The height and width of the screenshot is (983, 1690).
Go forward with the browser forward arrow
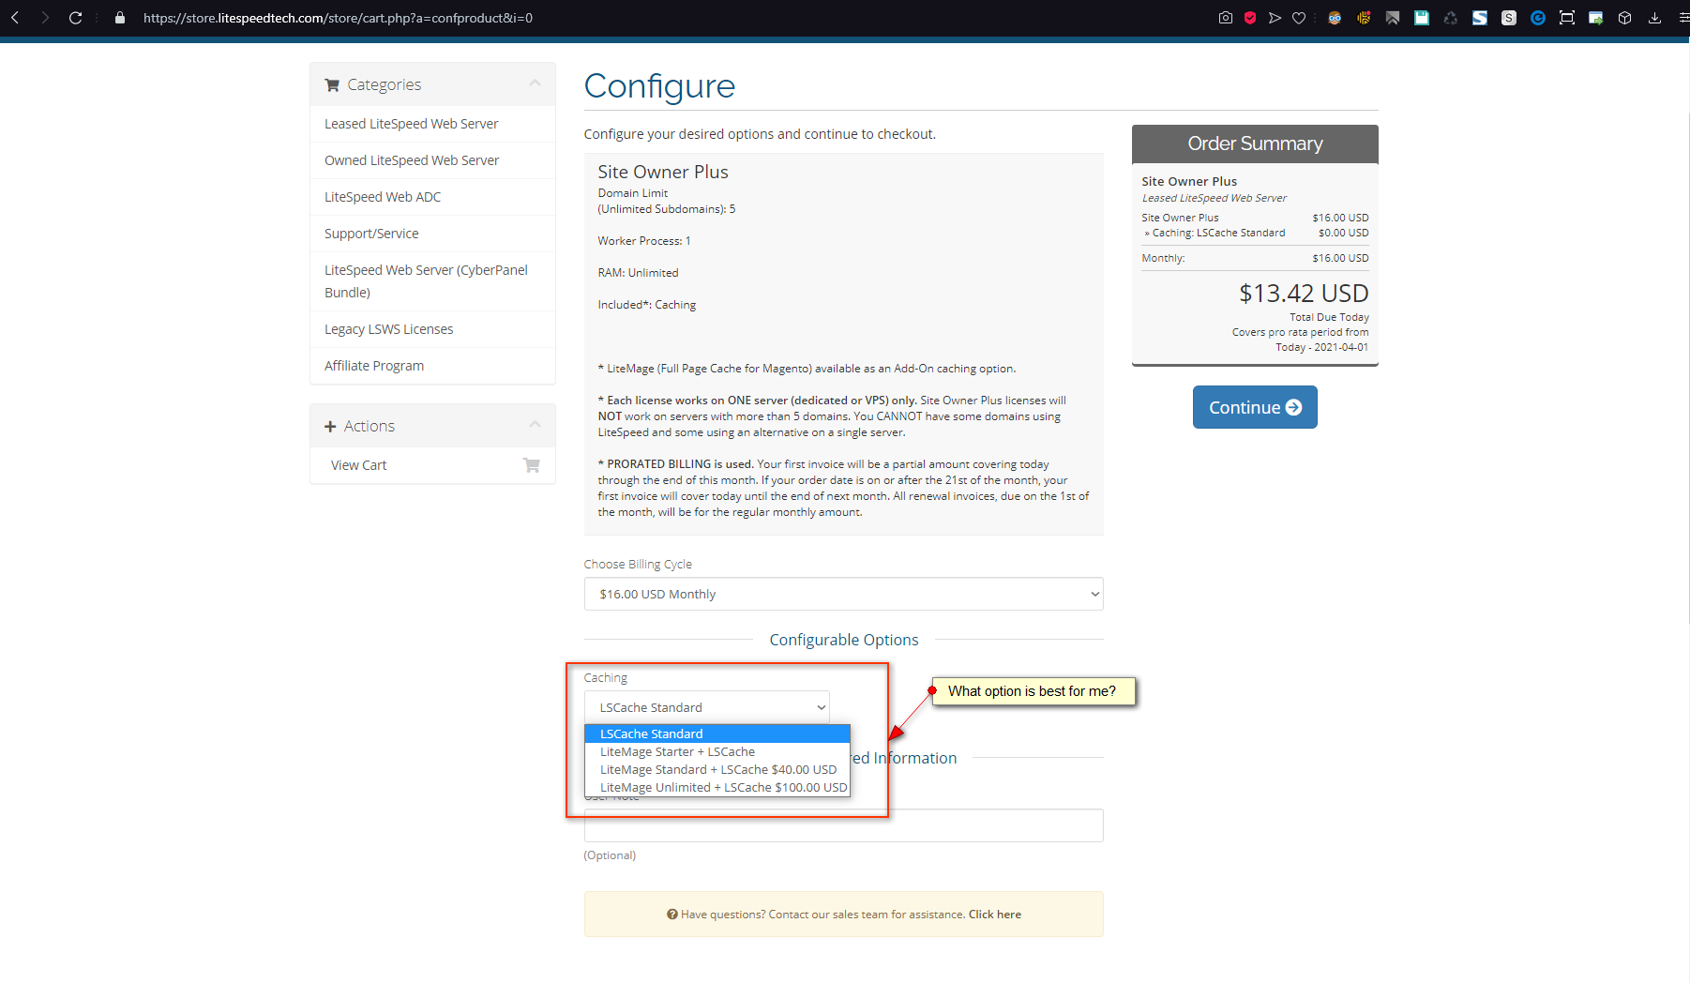click(x=45, y=18)
